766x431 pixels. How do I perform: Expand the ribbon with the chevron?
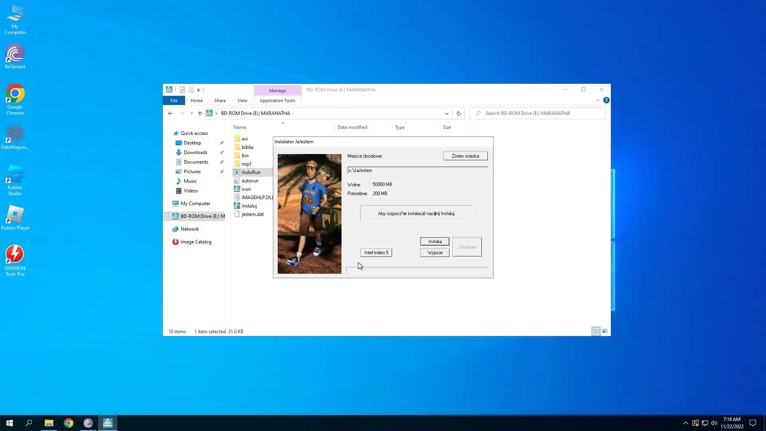597,100
